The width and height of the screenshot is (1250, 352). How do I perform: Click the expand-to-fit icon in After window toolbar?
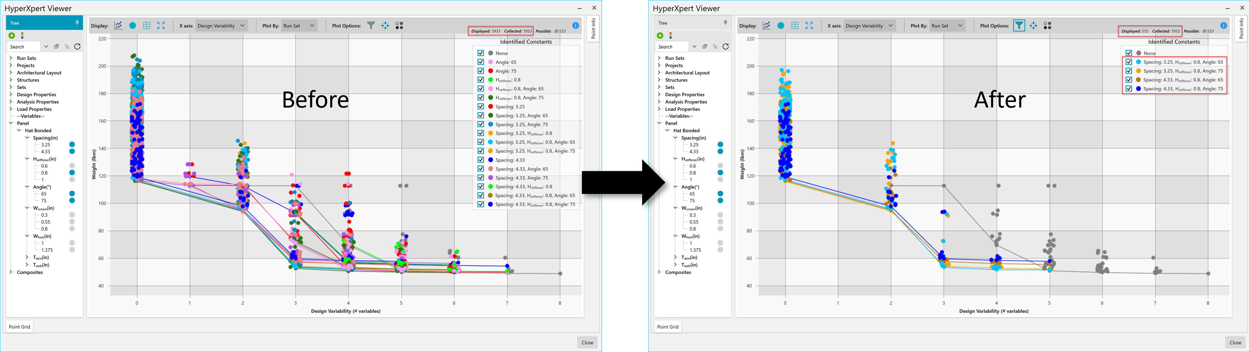809,26
